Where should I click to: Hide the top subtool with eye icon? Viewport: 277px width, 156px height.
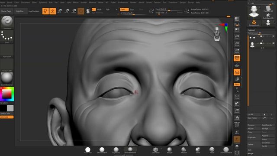(274, 36)
